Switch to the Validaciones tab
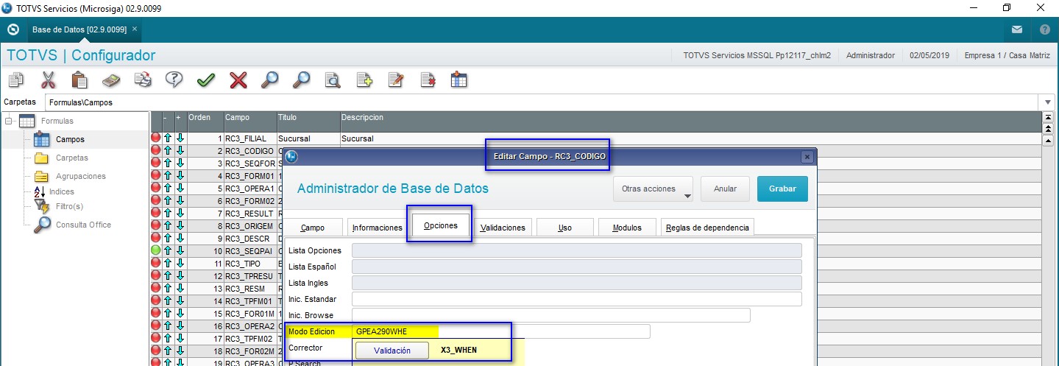1059x366 pixels. point(503,228)
